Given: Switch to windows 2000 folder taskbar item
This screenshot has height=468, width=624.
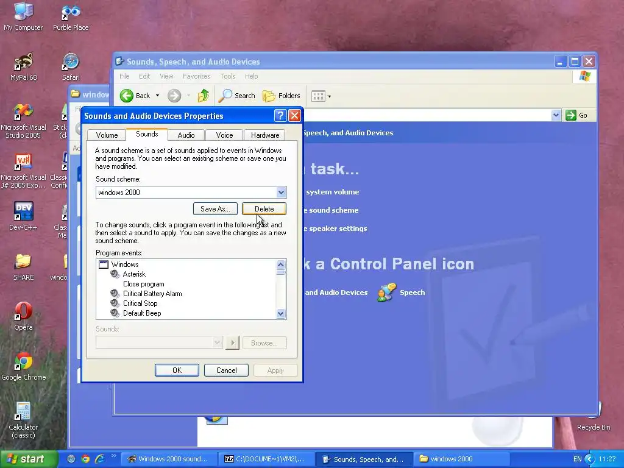Looking at the screenshot, I should [x=462, y=459].
